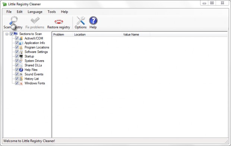Open the Language menu

(x=35, y=12)
